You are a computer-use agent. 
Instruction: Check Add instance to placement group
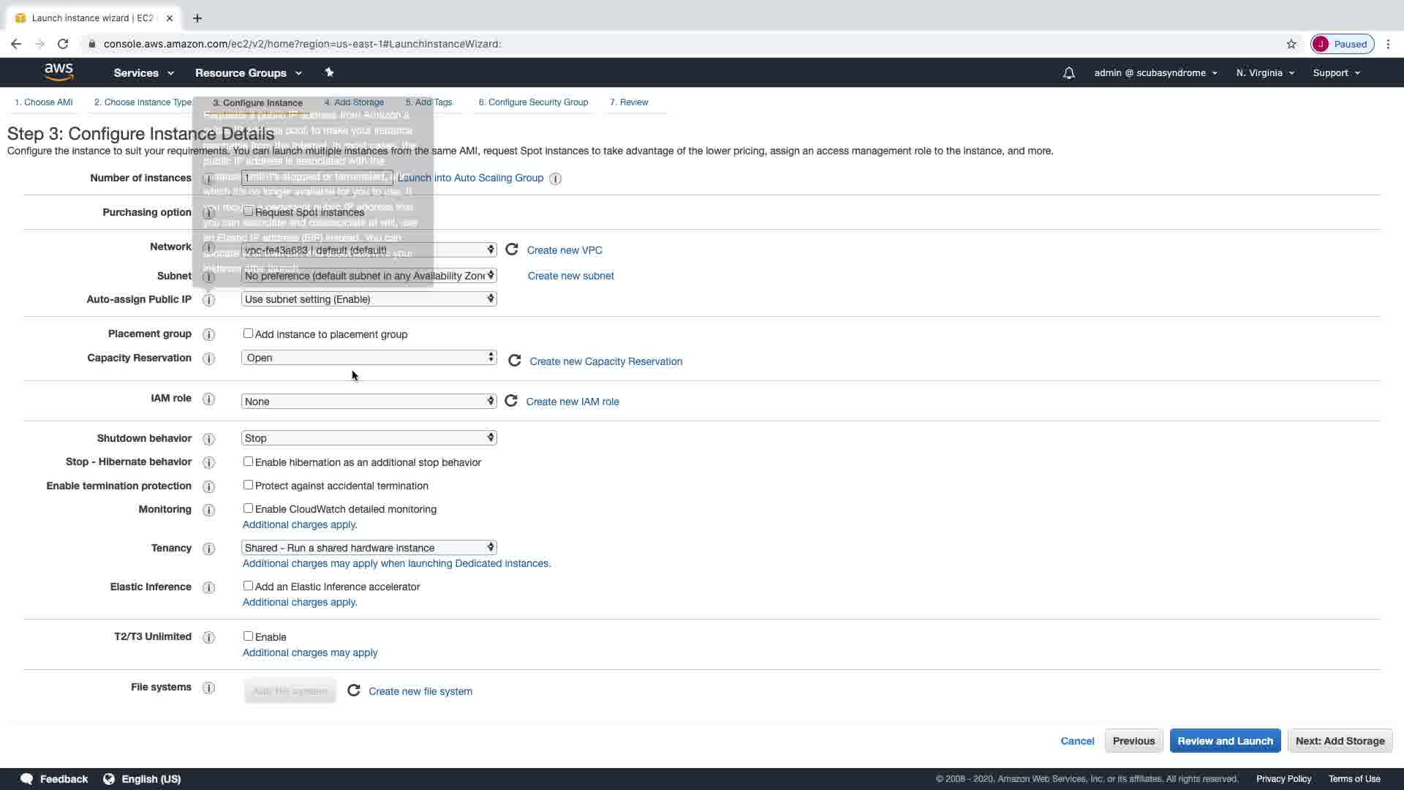249,334
